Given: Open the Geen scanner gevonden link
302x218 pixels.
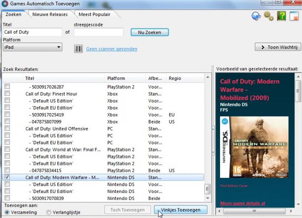Looking at the screenshot, I should coord(112,49).
